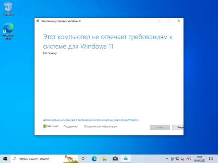Screen dimensions: 218x163
Task: Open the additional system requirements link
Action: (x=91, y=120)
